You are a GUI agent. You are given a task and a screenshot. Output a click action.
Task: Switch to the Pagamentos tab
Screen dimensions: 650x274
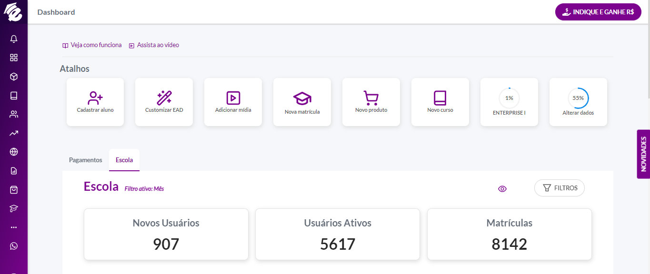[x=86, y=160]
